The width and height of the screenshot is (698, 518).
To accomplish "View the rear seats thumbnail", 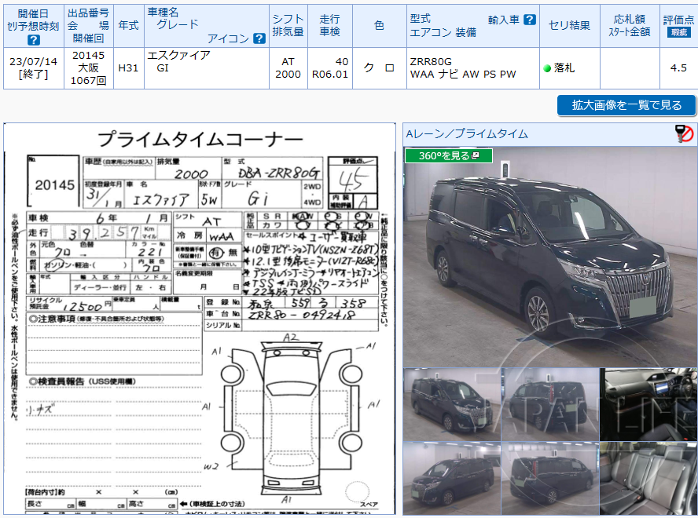I will click(x=648, y=477).
